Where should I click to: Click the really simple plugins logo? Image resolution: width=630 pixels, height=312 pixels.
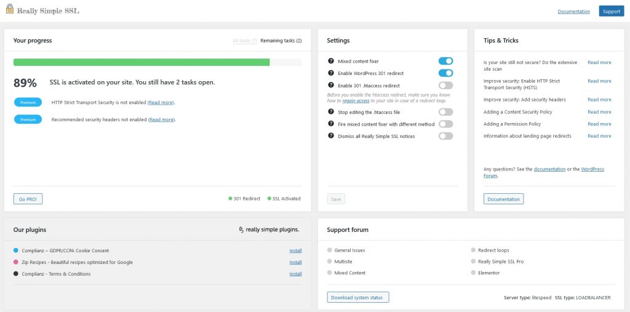269,230
